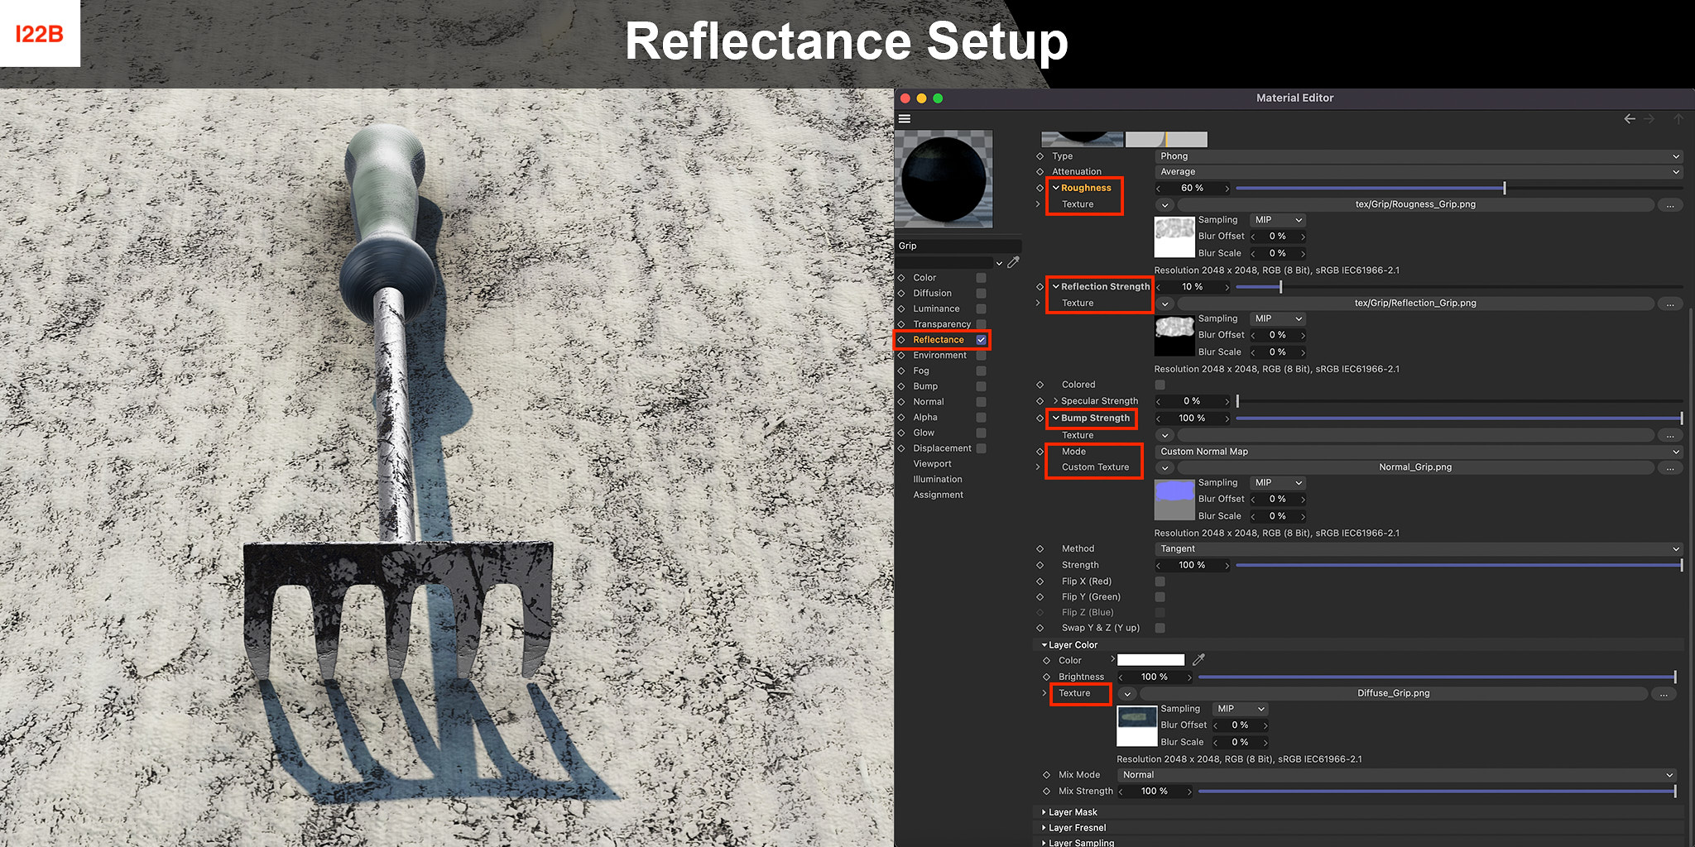Expand the Layer Fresnel section
The width and height of the screenshot is (1695, 847).
1044,828
